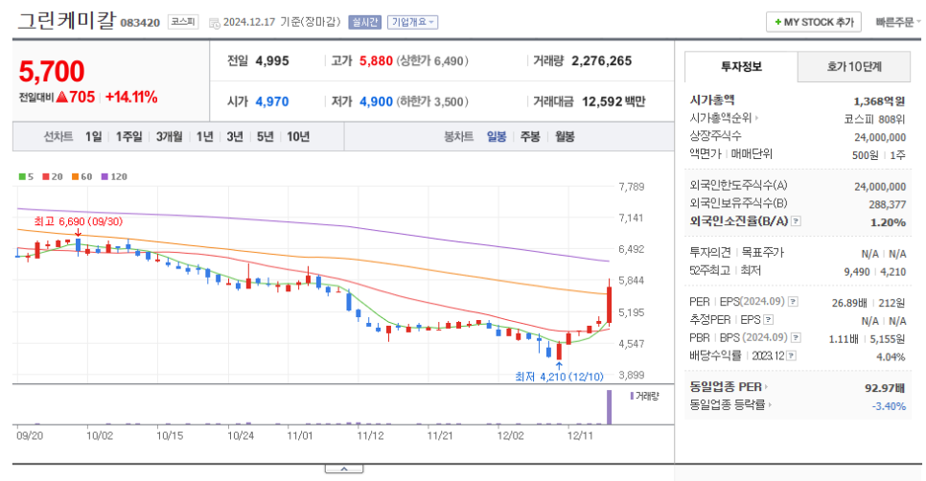Select 주봉 candle chart
The width and height of the screenshot is (926, 481).
[x=530, y=137]
